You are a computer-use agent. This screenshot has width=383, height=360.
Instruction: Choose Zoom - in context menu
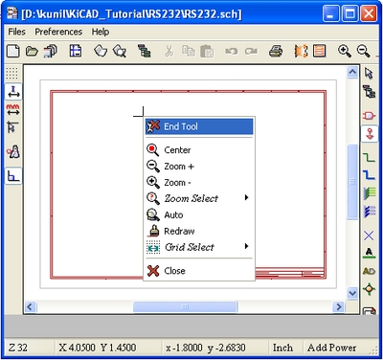pyautogui.click(x=199, y=183)
